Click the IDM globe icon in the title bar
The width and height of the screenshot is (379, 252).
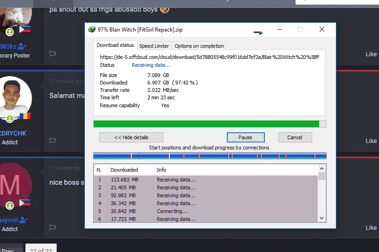[92, 30]
